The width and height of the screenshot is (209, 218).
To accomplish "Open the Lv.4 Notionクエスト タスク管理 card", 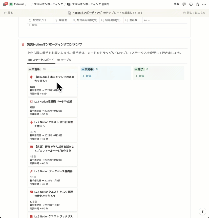I will click(52, 200).
